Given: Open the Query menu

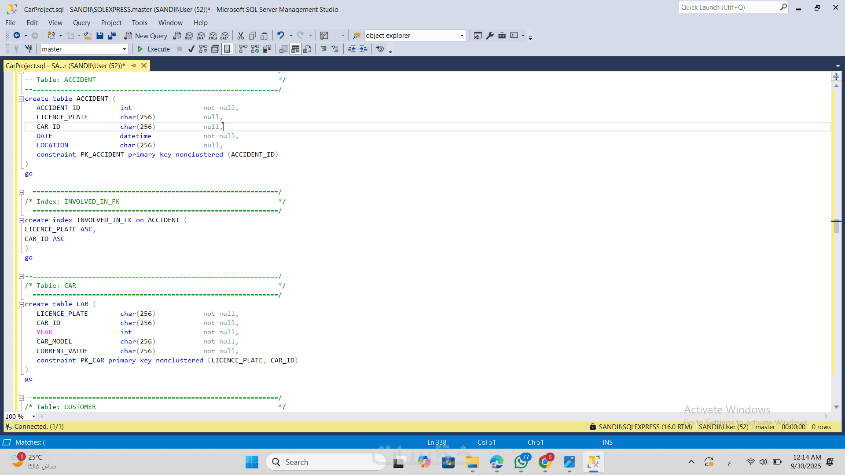Looking at the screenshot, I should (81, 23).
